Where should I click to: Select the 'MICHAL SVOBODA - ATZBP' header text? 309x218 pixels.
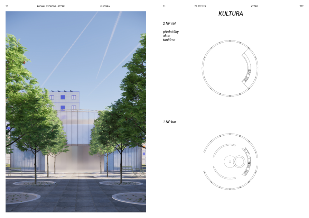[x=51, y=6]
